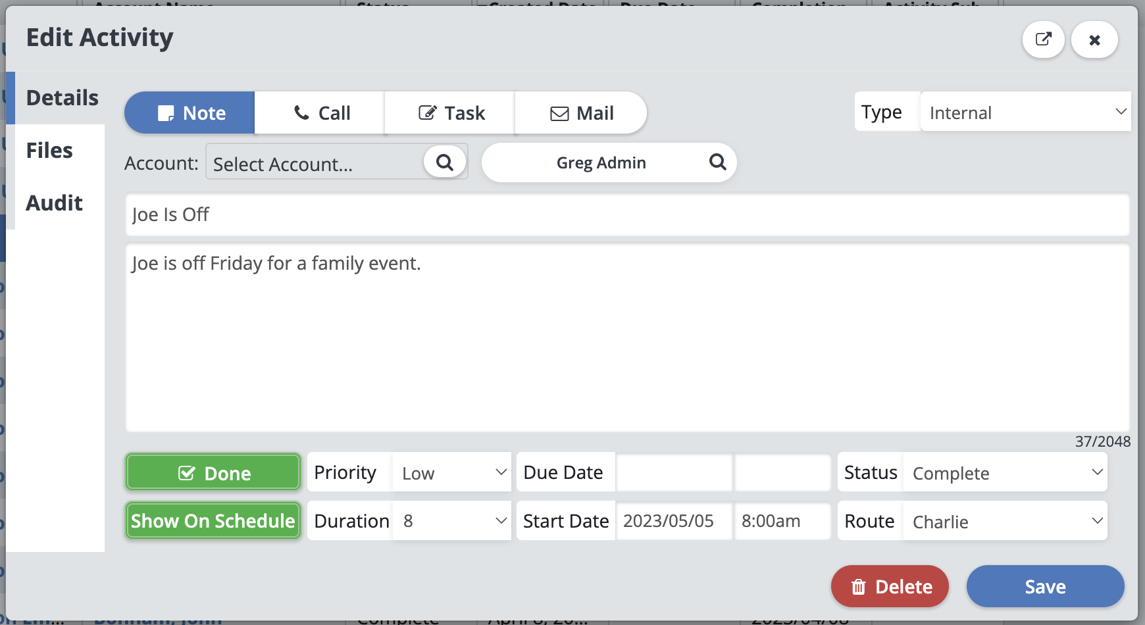
Task: Switch activity to Mail
Action: 580,113
